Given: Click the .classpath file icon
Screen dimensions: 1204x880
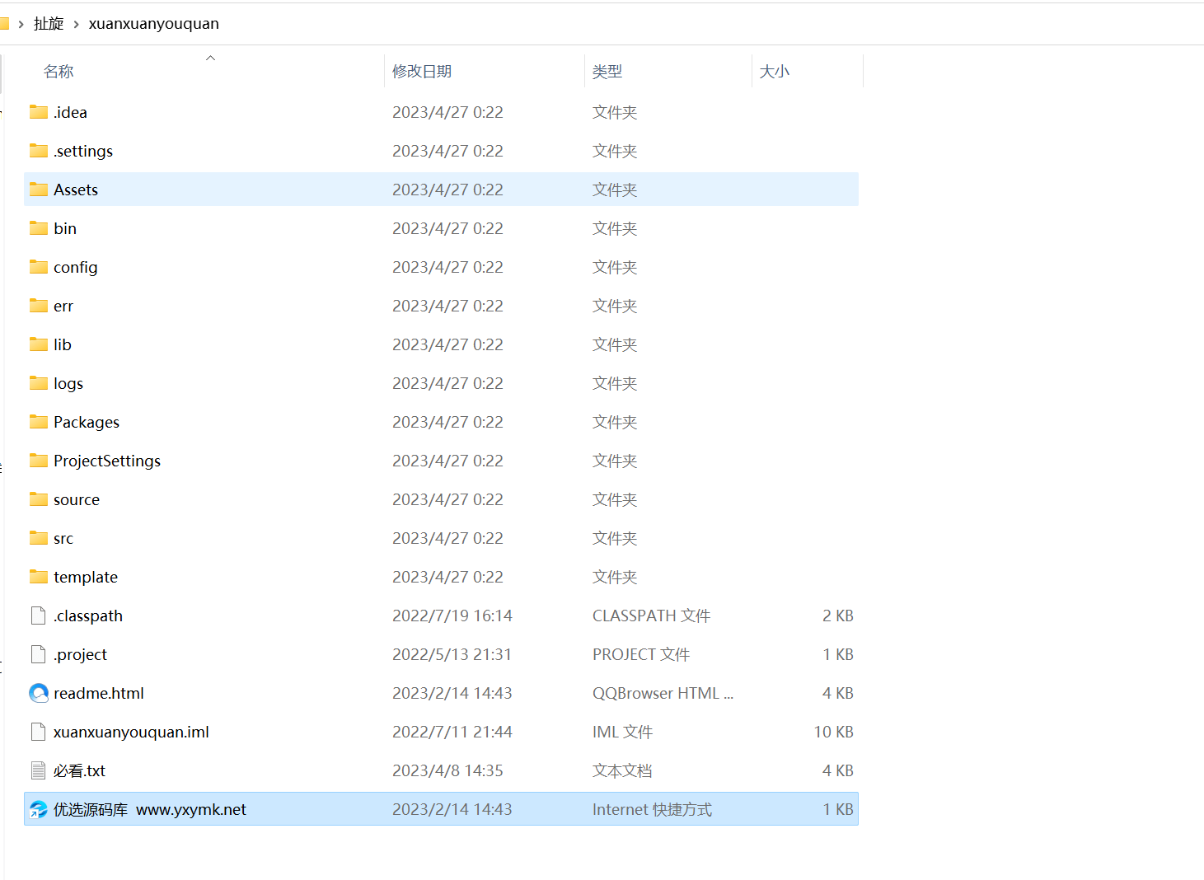Looking at the screenshot, I should [x=38, y=616].
